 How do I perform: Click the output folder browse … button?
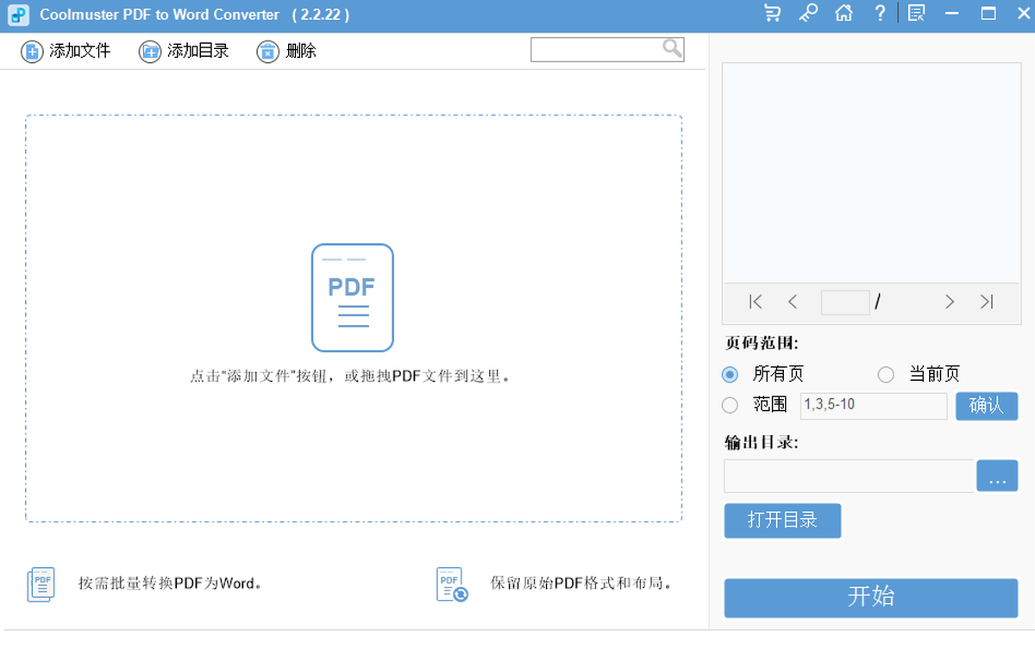(x=997, y=476)
